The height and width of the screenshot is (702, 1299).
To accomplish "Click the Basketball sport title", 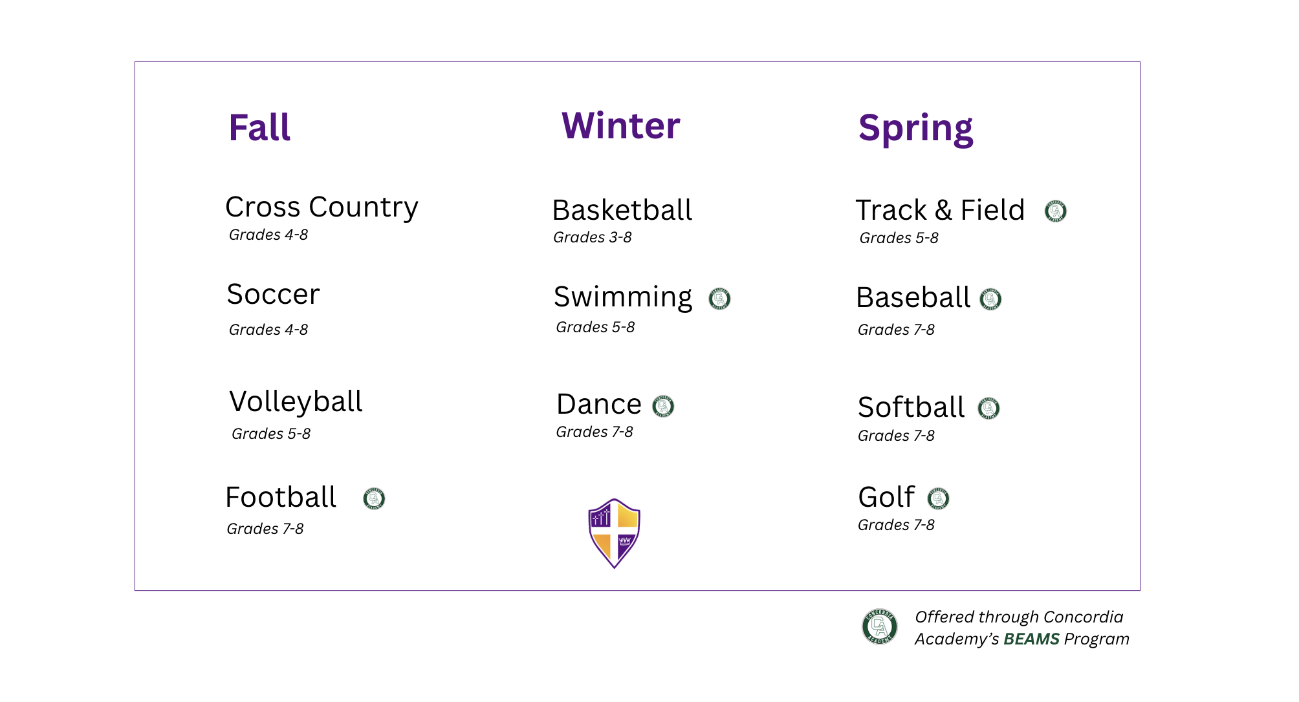I will (622, 210).
